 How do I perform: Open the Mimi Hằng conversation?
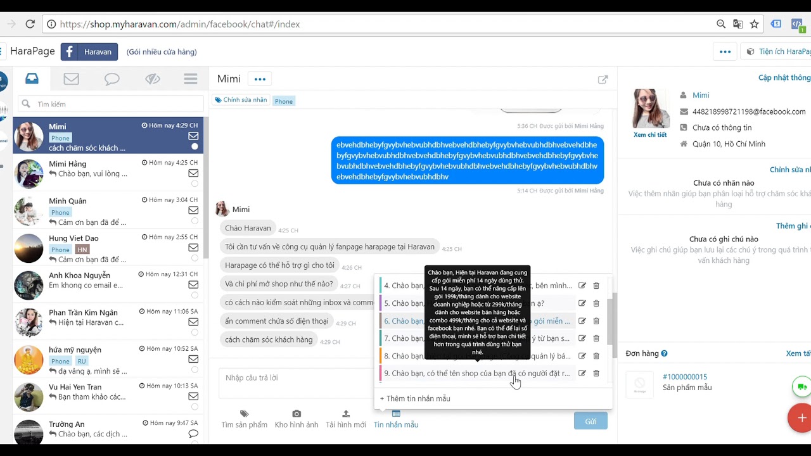point(108,172)
